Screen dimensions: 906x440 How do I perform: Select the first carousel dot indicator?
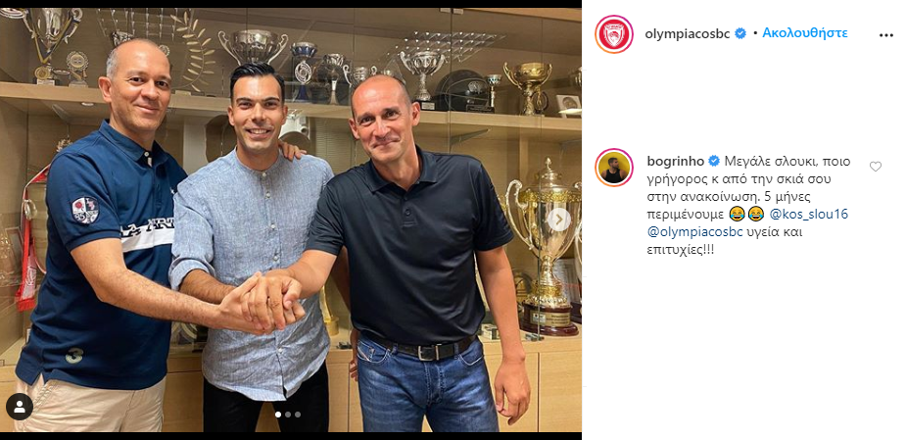(x=278, y=415)
